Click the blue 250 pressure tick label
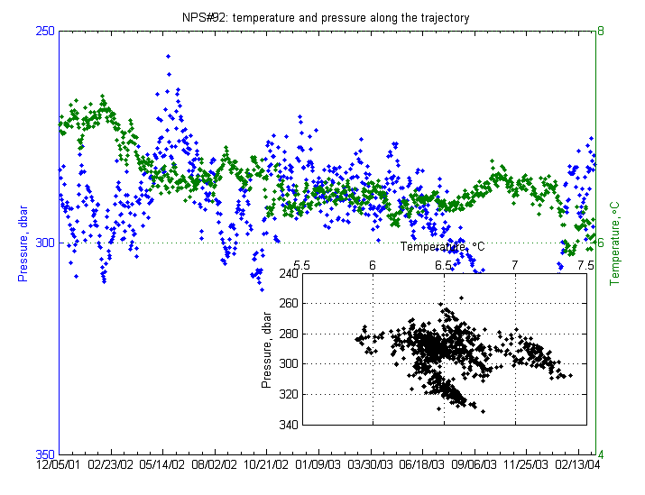Screen dimensions: 645x495 point(45,31)
